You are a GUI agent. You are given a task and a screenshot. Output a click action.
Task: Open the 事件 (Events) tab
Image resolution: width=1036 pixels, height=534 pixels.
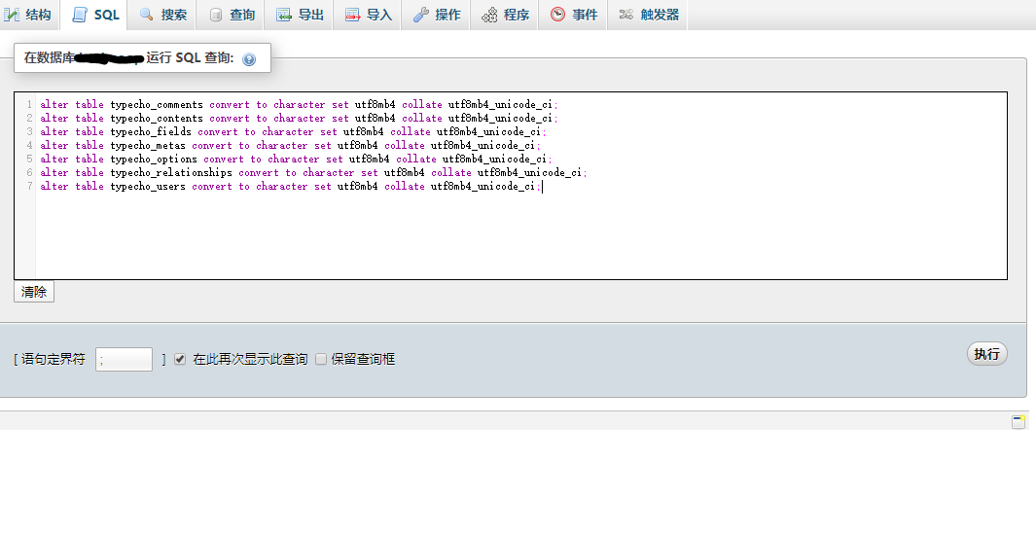coord(573,15)
